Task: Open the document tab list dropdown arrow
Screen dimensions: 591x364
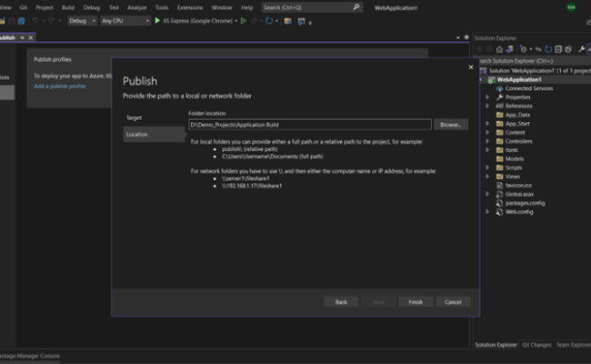Action: click(x=458, y=37)
